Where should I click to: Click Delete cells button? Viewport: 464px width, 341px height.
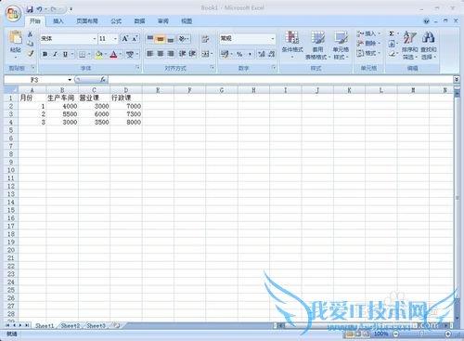pyautogui.click(x=368, y=44)
